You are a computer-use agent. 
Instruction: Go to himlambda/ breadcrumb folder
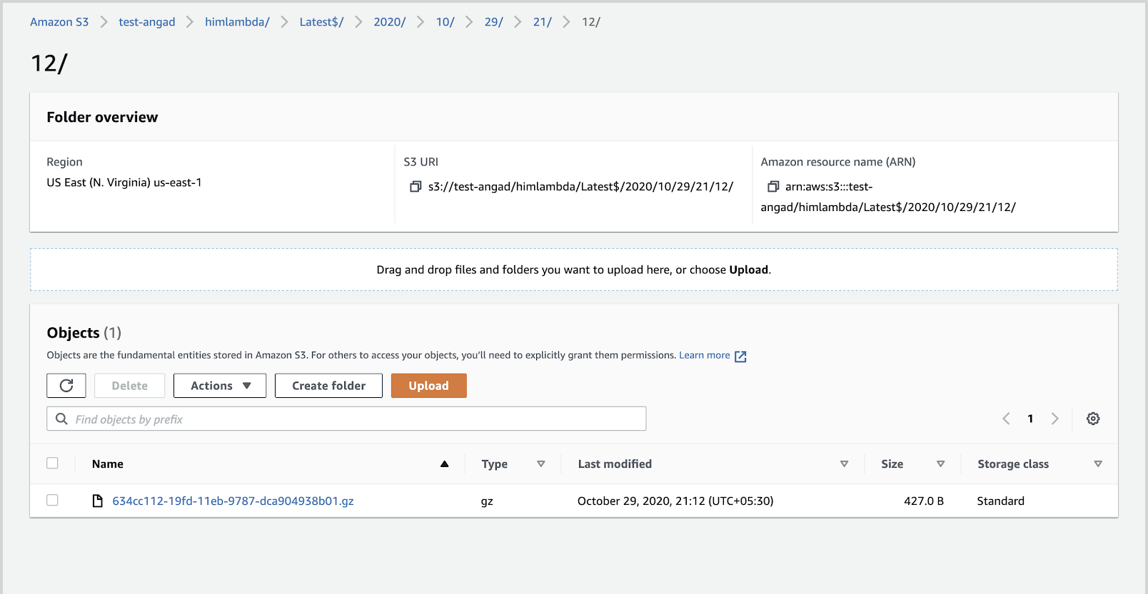237,22
